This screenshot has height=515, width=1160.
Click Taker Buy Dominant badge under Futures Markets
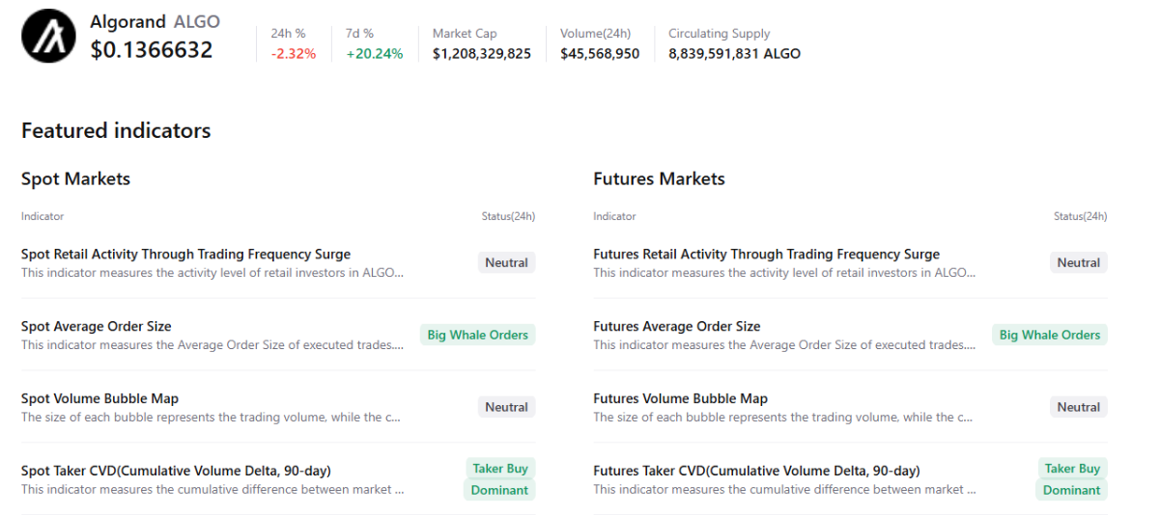point(1071,479)
